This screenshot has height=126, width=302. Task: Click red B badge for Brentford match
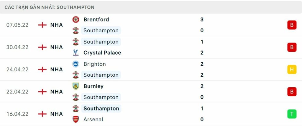tap(292, 25)
